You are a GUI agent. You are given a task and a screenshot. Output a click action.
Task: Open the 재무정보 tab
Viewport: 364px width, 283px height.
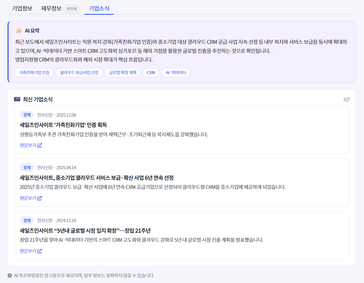point(51,9)
